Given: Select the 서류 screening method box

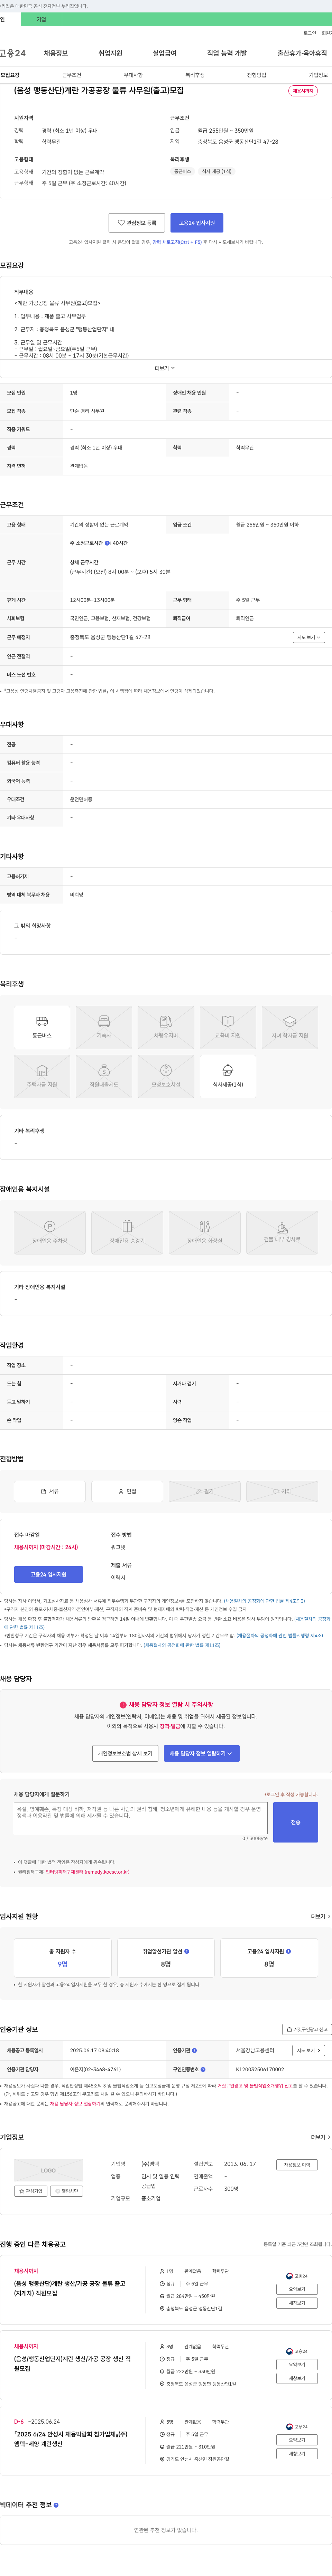Looking at the screenshot, I should 50,1491.
